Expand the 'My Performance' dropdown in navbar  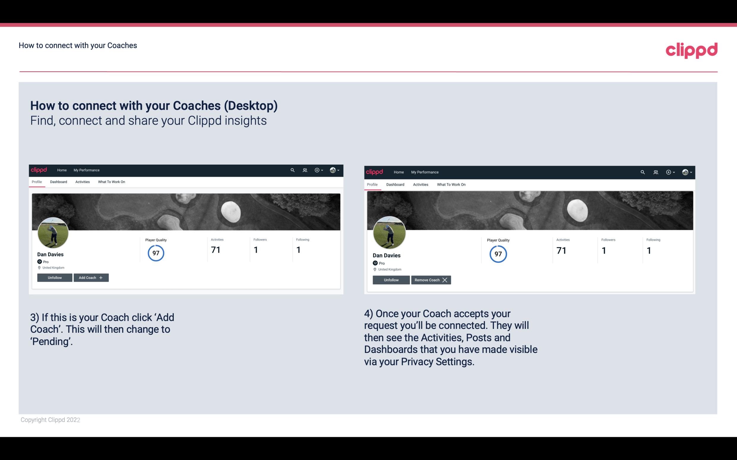click(86, 170)
